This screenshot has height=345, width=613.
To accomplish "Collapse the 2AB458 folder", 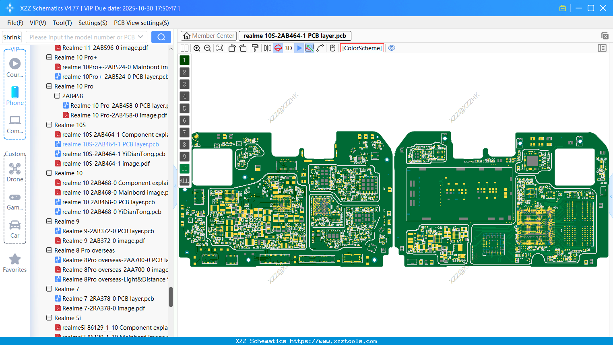I will [x=57, y=96].
